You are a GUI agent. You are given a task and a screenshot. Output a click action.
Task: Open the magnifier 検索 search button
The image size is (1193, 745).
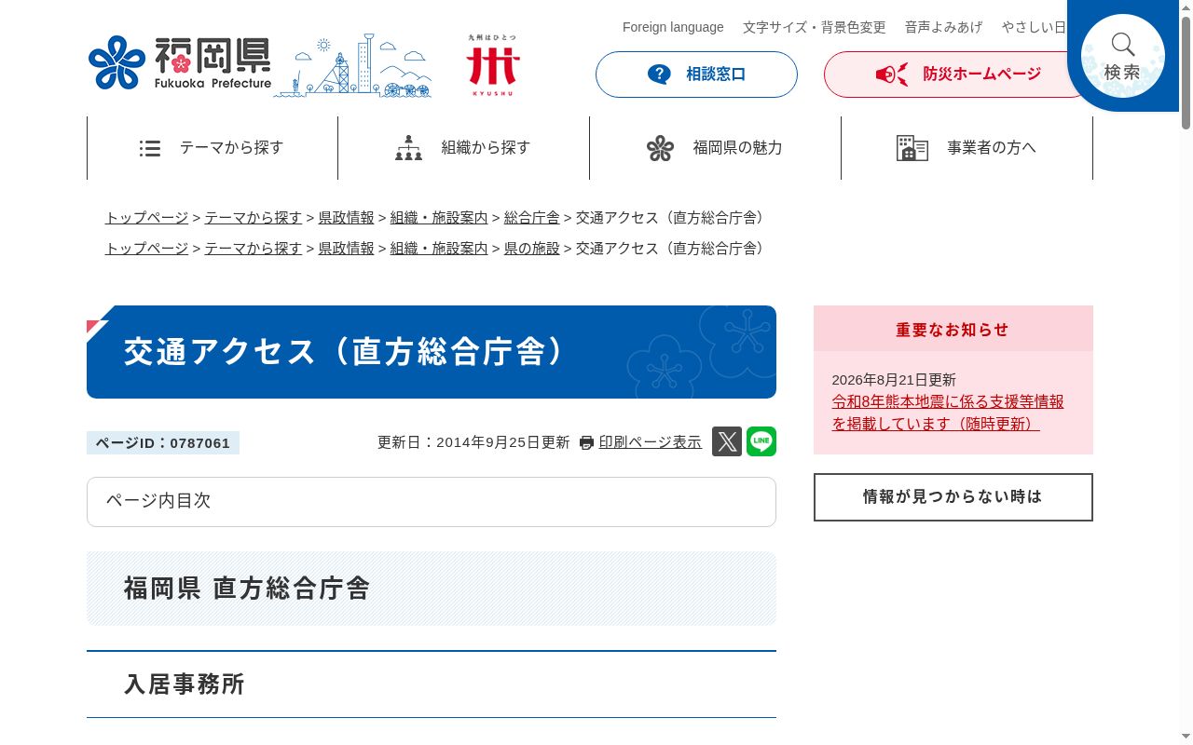pyautogui.click(x=1122, y=56)
